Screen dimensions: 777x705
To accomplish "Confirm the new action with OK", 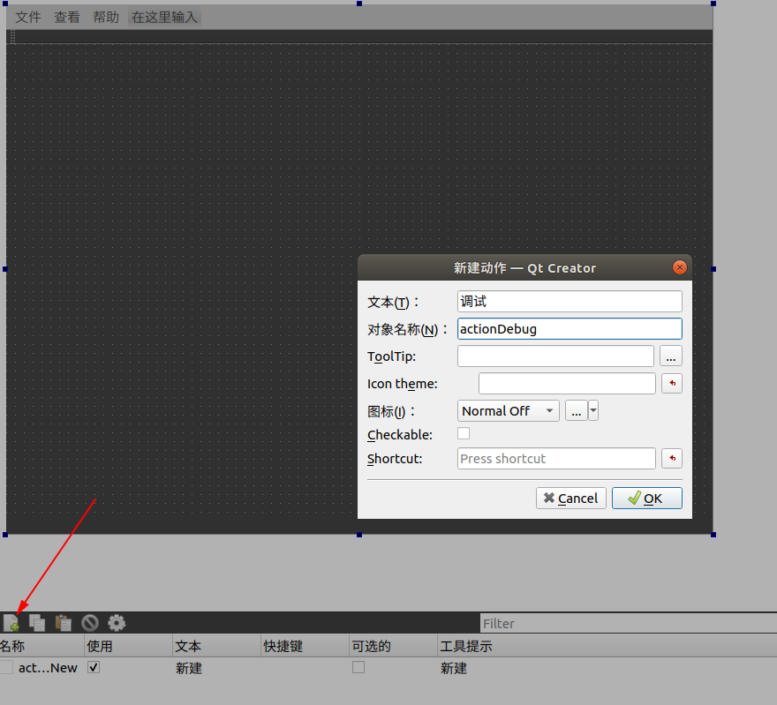I will pyautogui.click(x=646, y=498).
